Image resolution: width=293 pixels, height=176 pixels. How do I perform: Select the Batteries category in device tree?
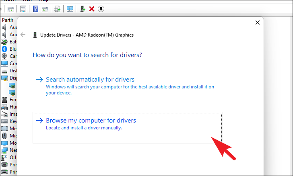(9, 42)
